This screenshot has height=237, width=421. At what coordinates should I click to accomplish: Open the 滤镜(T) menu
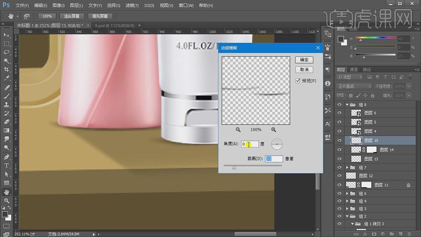coord(132,6)
